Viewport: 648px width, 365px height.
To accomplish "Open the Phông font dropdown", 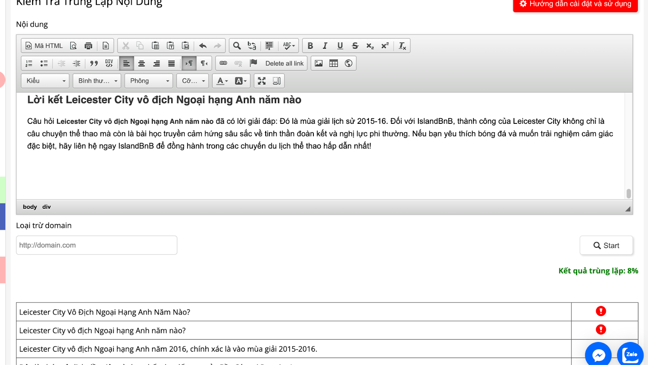I will click(149, 81).
